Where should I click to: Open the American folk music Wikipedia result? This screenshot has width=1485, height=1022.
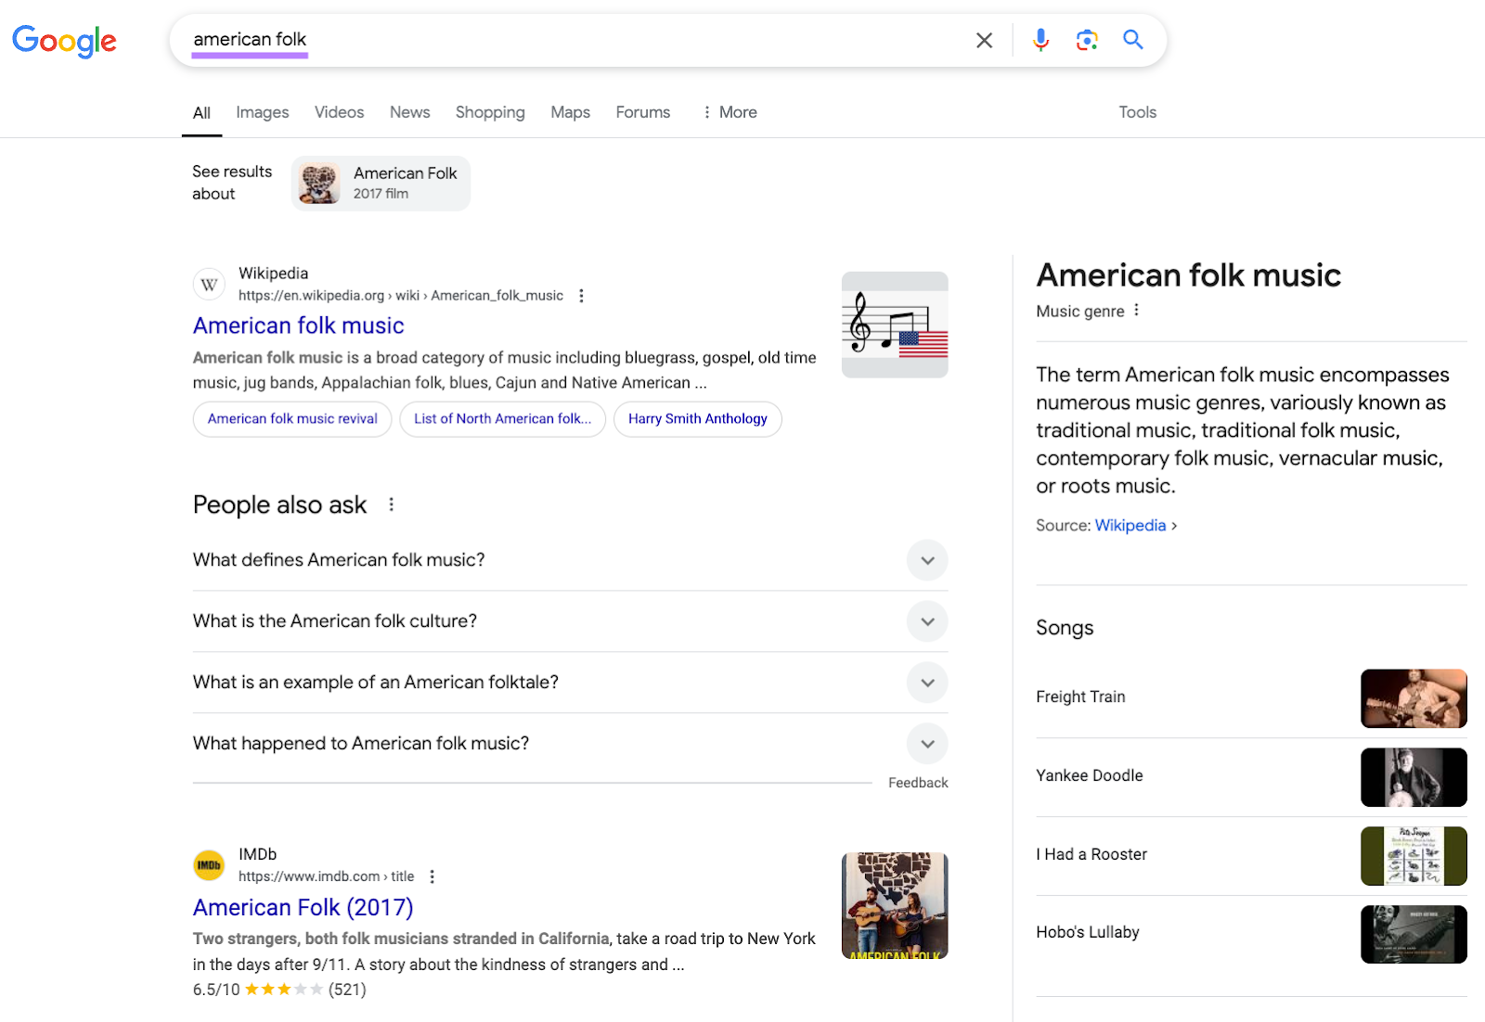297,326
